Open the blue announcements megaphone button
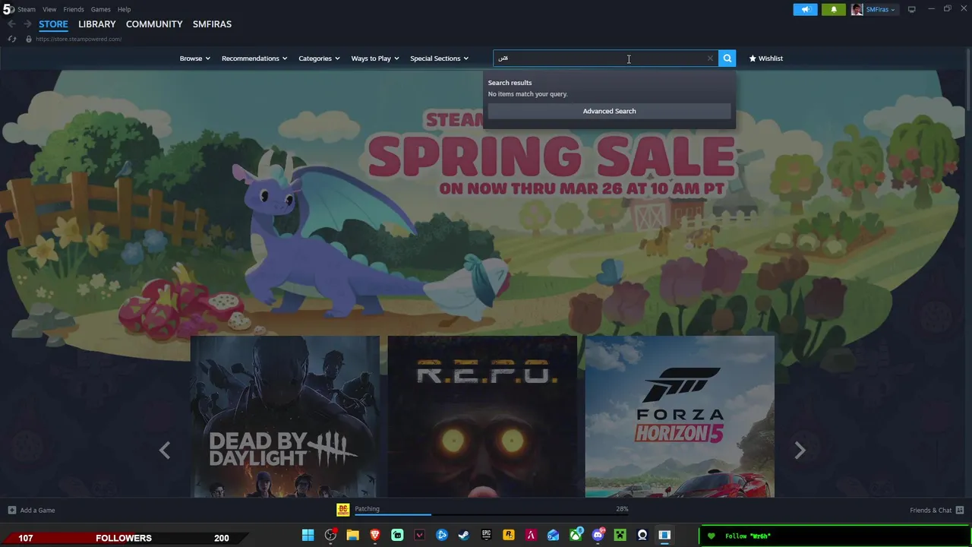 pyautogui.click(x=806, y=9)
